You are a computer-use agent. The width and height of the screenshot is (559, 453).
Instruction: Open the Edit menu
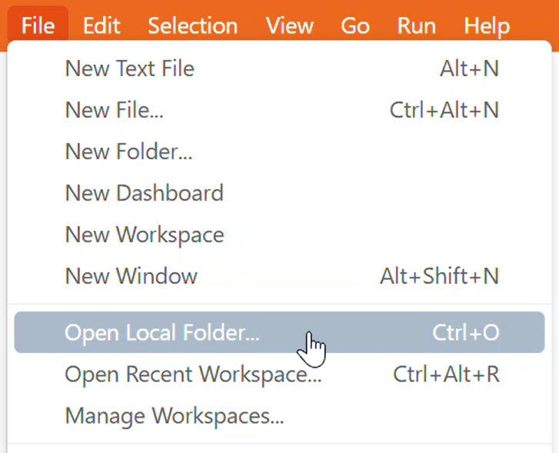pyautogui.click(x=101, y=26)
